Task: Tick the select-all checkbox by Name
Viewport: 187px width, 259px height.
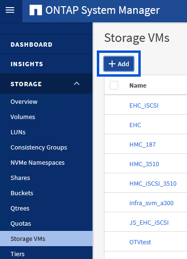Action: pos(114,85)
